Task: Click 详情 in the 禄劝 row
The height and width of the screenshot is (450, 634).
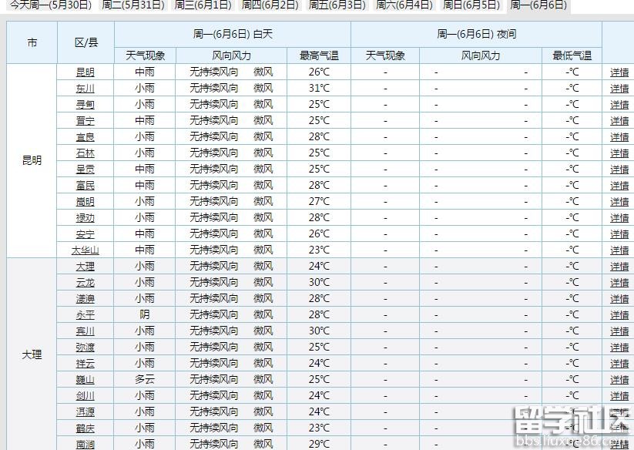Action: 619,218
